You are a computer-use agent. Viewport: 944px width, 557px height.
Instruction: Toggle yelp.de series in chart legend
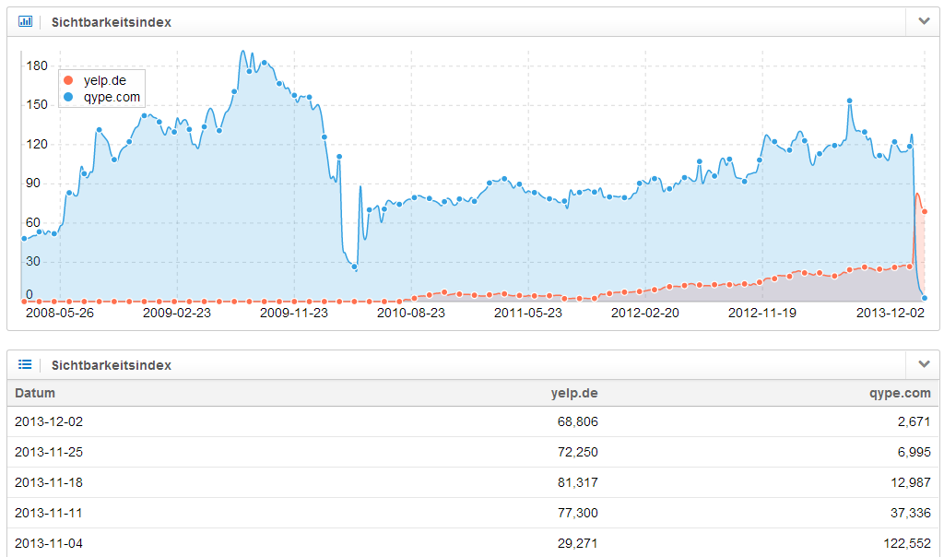pyautogui.click(x=104, y=80)
